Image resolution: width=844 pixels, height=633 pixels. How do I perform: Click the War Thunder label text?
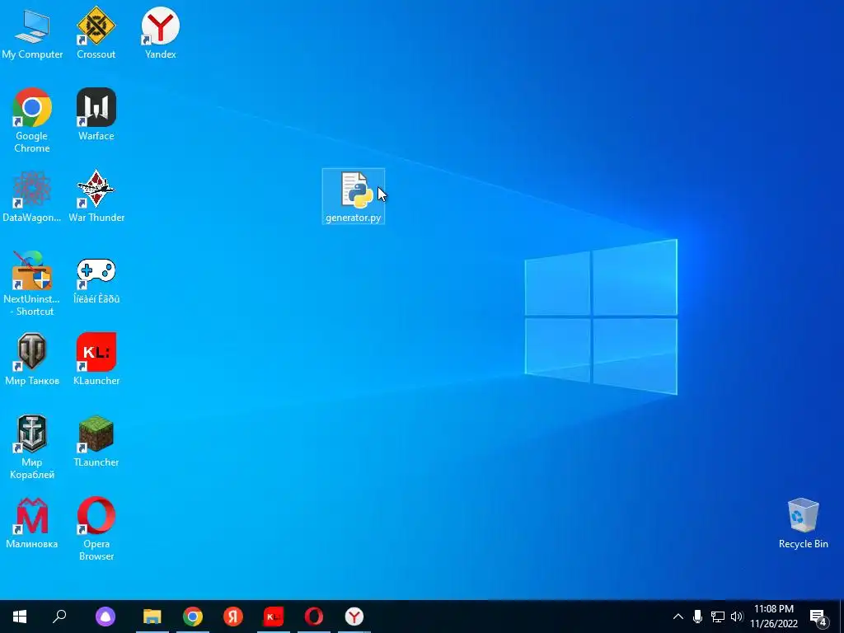pyautogui.click(x=96, y=218)
